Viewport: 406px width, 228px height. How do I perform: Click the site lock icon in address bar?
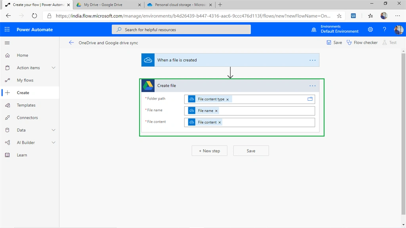click(x=49, y=16)
